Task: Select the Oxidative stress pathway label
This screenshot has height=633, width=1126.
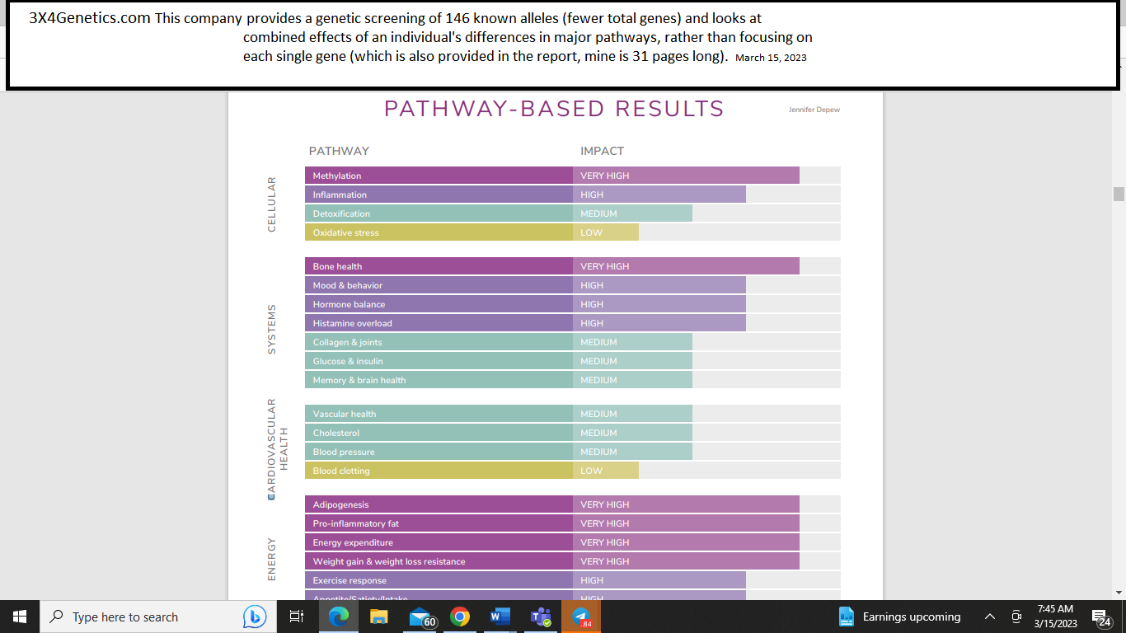Action: pyautogui.click(x=345, y=232)
